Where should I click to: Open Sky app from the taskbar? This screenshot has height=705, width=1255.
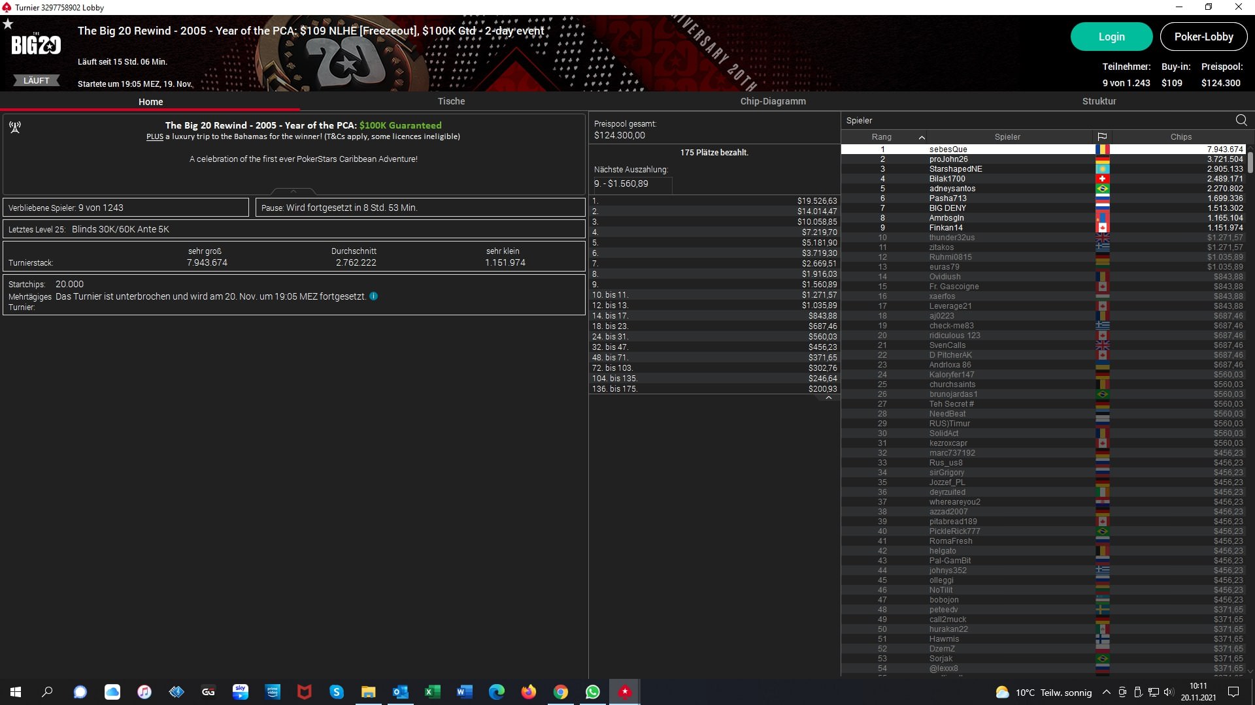coord(241,692)
